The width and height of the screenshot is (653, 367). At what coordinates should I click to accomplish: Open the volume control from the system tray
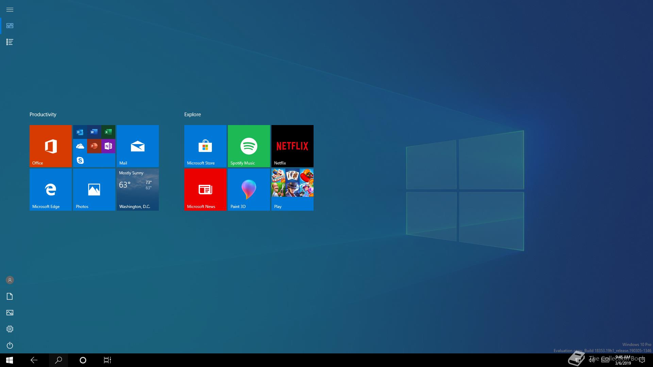pos(591,360)
